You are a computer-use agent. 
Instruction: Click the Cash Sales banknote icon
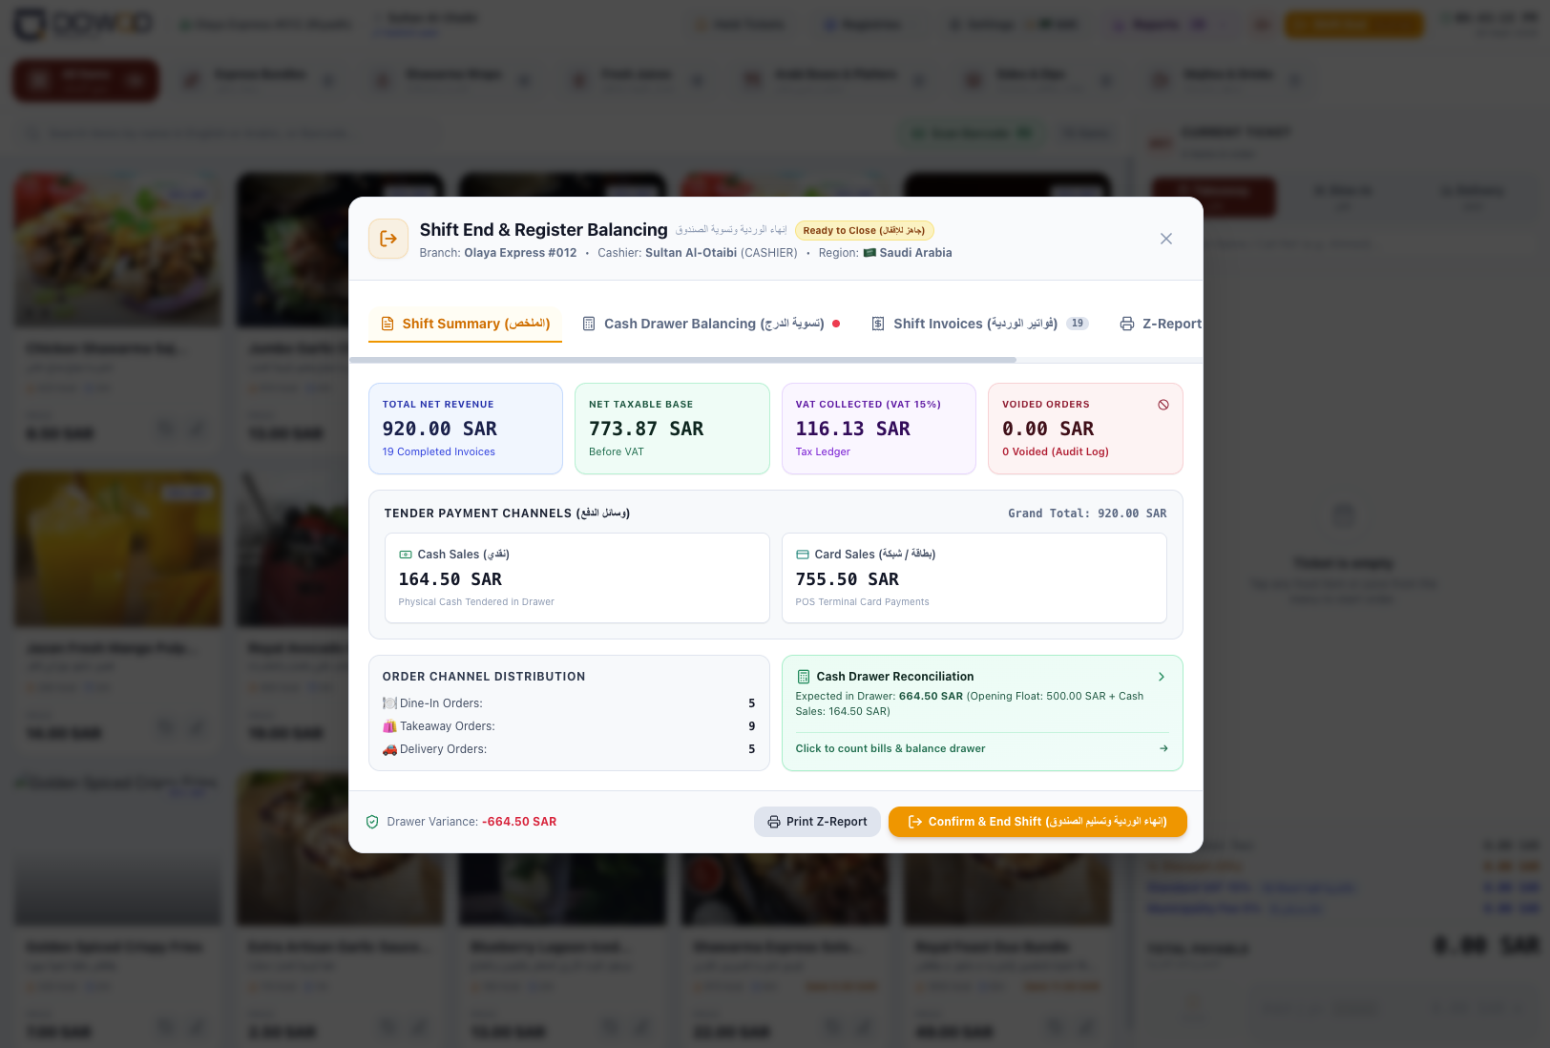(x=406, y=555)
